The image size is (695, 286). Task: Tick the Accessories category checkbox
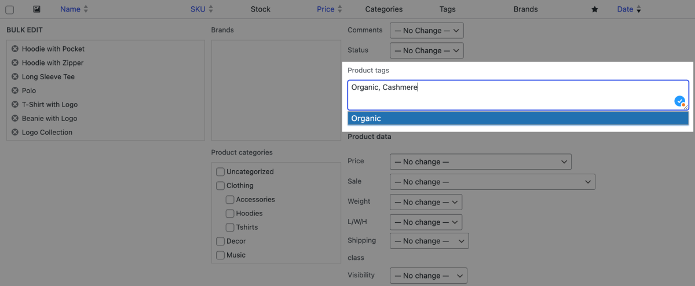tap(230, 200)
